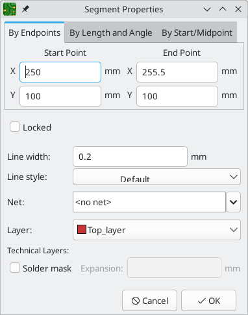Enable the Locked checkbox
This screenshot has height=315, width=248.
(15, 127)
